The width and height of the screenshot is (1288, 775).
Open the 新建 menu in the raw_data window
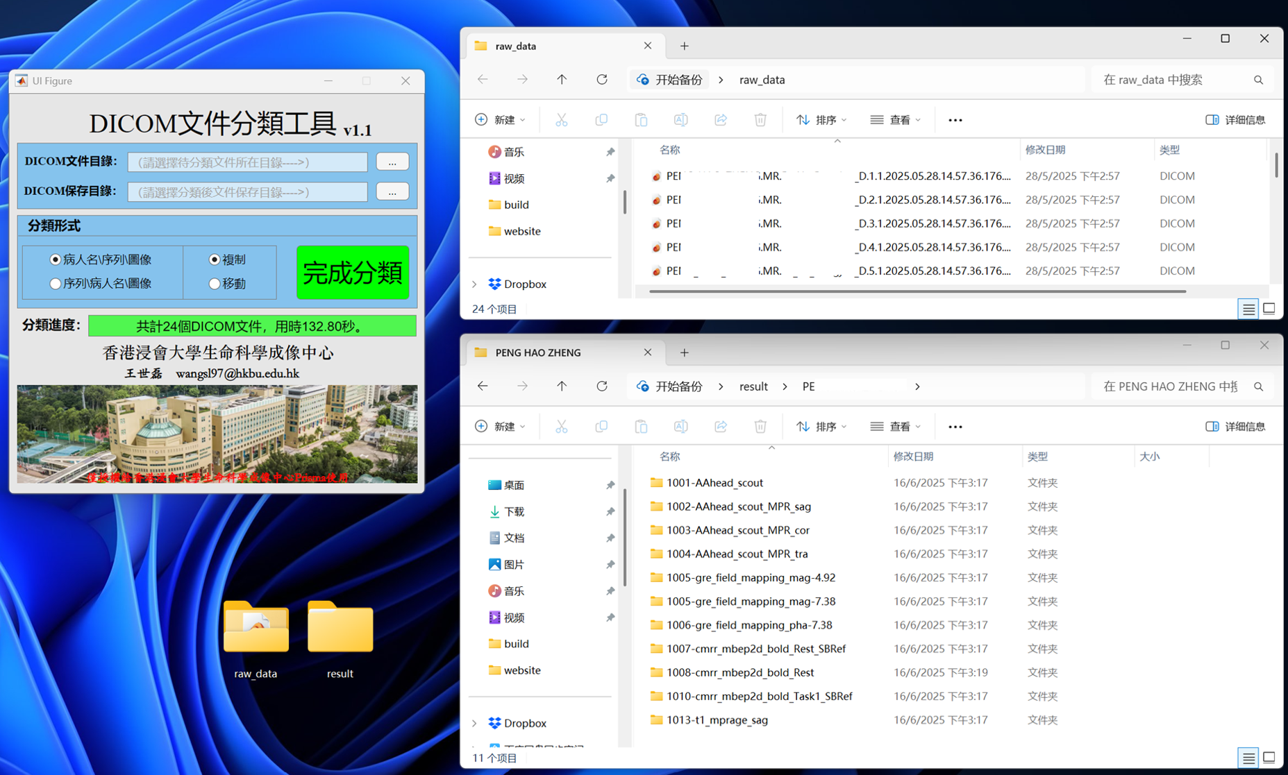pyautogui.click(x=500, y=120)
